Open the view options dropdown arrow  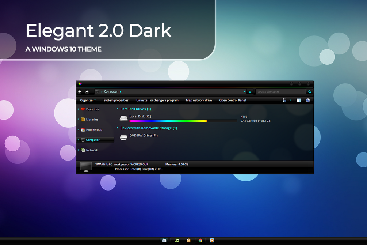click(x=290, y=100)
